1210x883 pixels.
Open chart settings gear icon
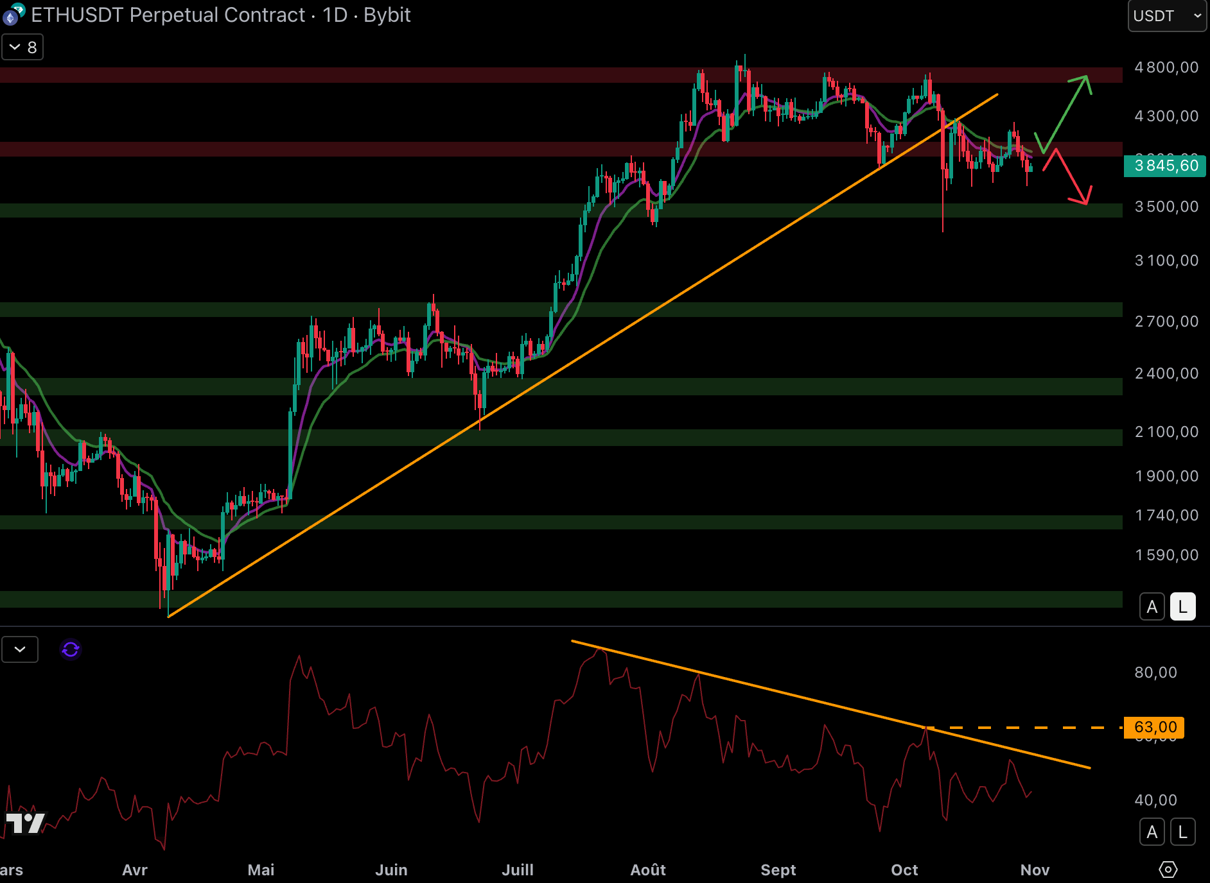coord(1168,870)
